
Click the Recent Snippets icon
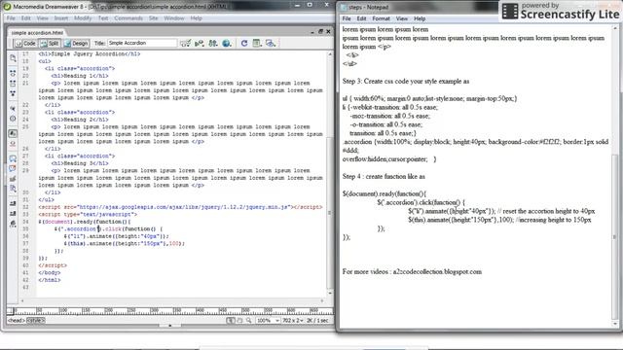tap(13, 189)
